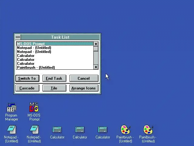Click the Task List control-menu box
This screenshot has width=194, height=146.
point(18,37)
